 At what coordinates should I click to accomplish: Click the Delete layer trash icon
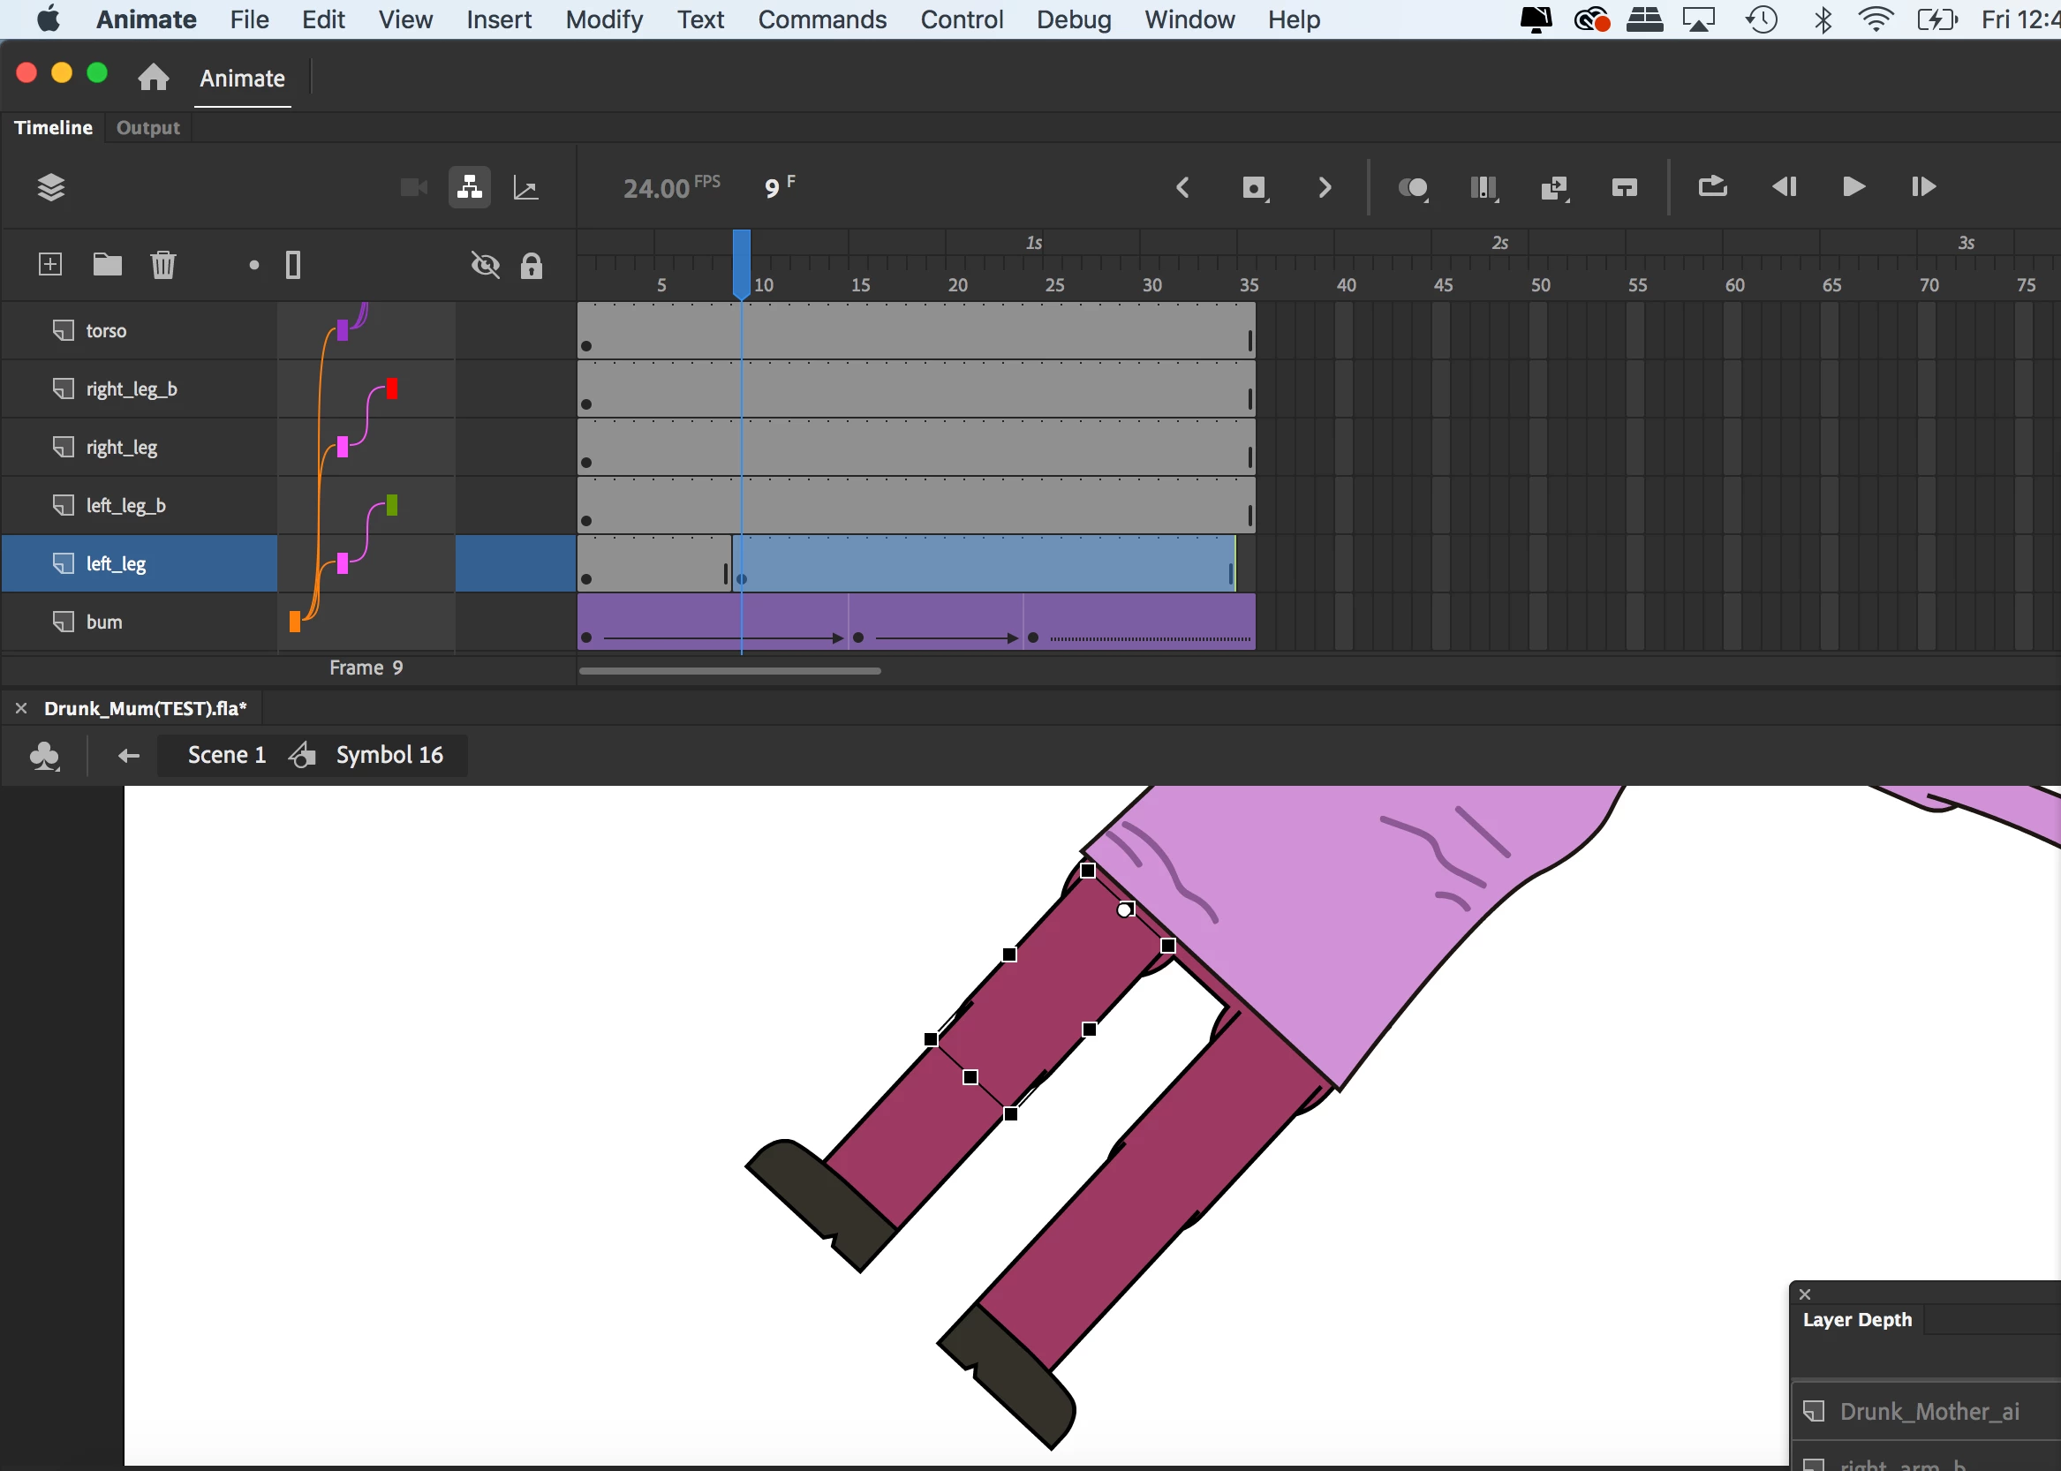(163, 265)
